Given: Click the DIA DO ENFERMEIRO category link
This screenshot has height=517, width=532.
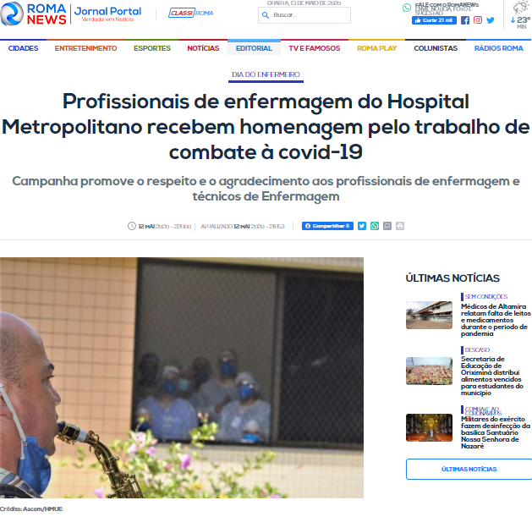Looking at the screenshot, I should [266, 74].
